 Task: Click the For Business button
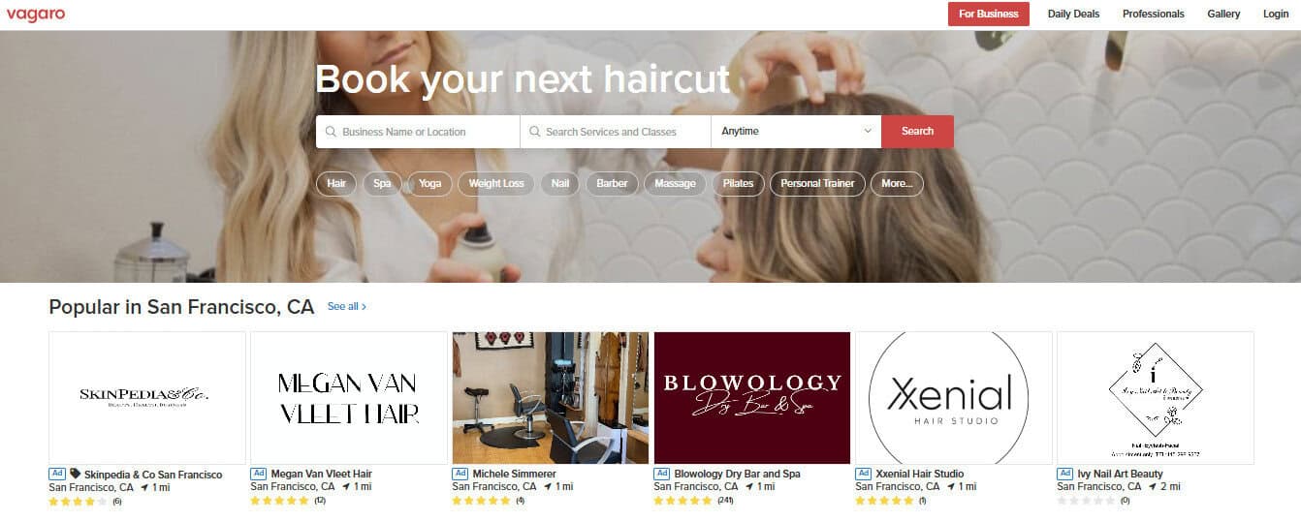point(989,14)
